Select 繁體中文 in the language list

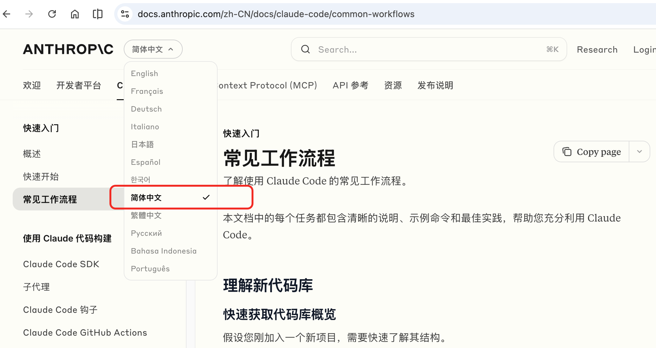pyautogui.click(x=171, y=216)
